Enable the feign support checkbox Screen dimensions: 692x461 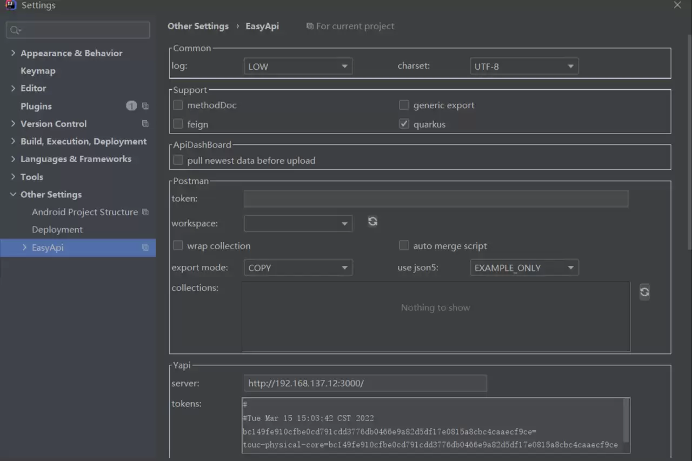tap(178, 124)
